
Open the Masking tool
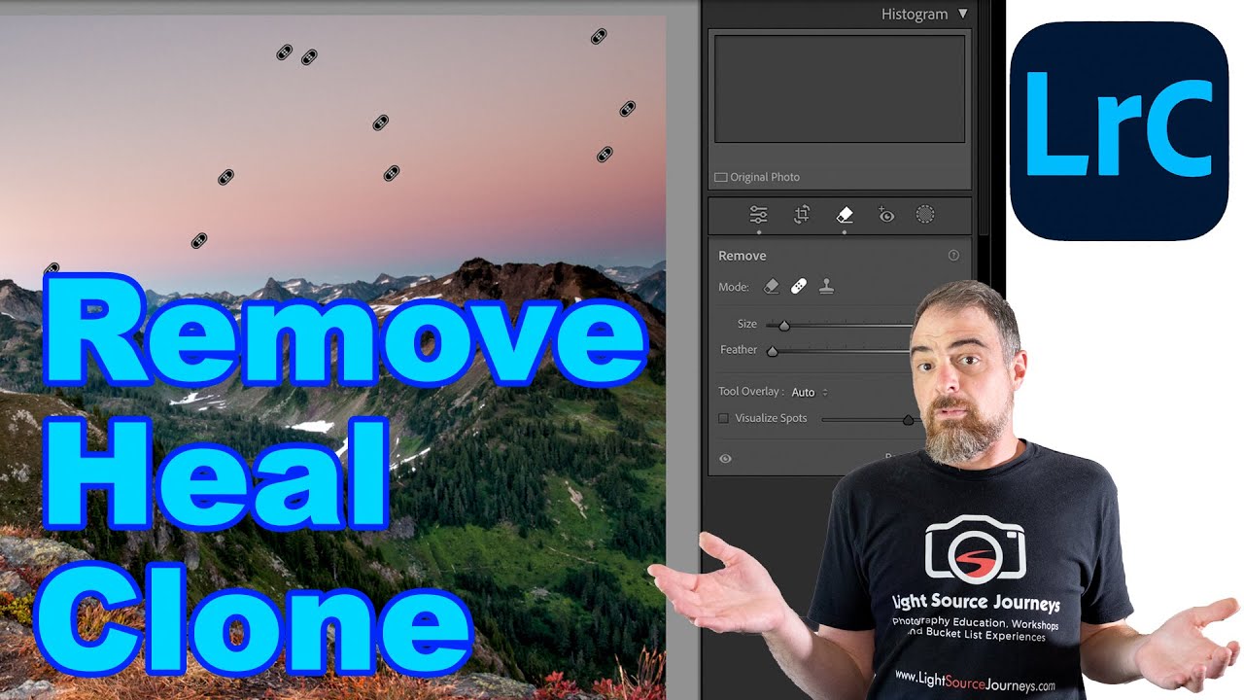(x=925, y=215)
